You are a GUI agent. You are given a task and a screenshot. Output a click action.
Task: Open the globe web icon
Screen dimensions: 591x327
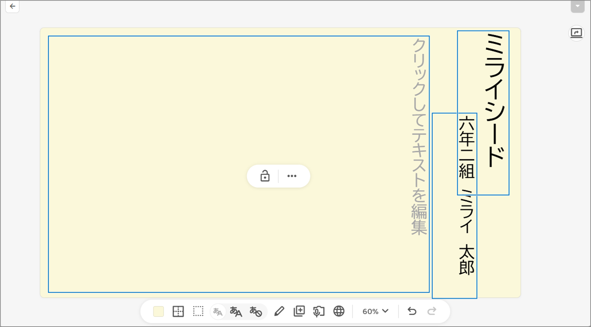(x=339, y=311)
